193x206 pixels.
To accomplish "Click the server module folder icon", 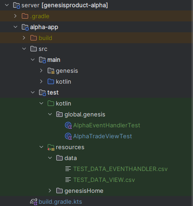I will point(16,5).
